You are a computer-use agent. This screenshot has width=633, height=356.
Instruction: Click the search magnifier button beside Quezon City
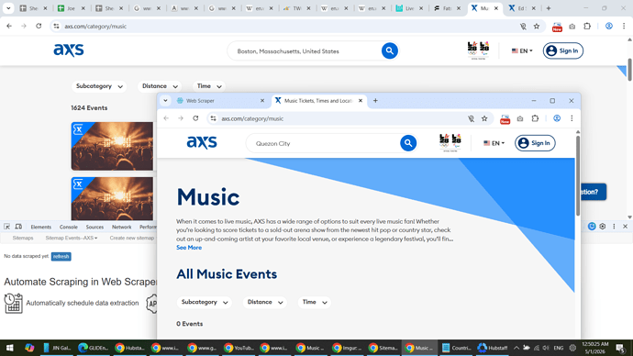coord(408,143)
